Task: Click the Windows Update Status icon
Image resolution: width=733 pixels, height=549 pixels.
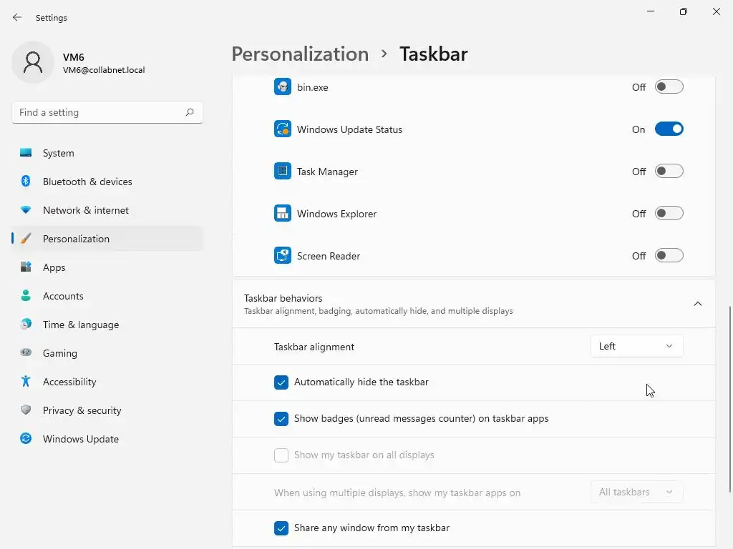Action: pos(282,129)
